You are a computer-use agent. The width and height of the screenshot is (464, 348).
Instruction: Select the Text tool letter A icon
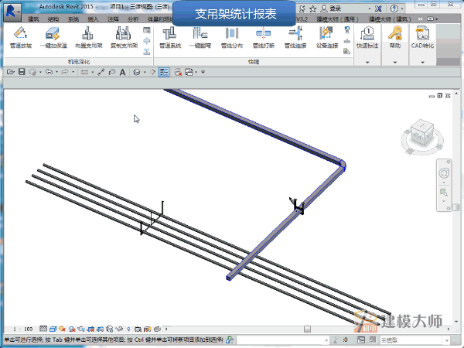[x=122, y=72]
